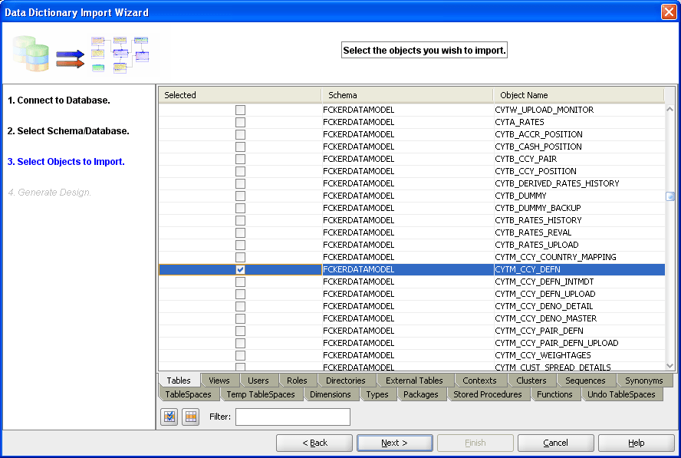Open the Views tab
The height and width of the screenshot is (458, 681).
219,381
